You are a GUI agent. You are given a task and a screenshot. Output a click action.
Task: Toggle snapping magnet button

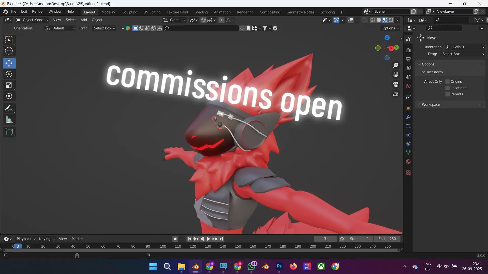(x=203, y=20)
